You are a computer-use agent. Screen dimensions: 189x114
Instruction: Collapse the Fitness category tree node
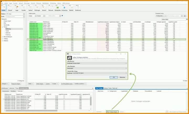[x=2, y=27]
